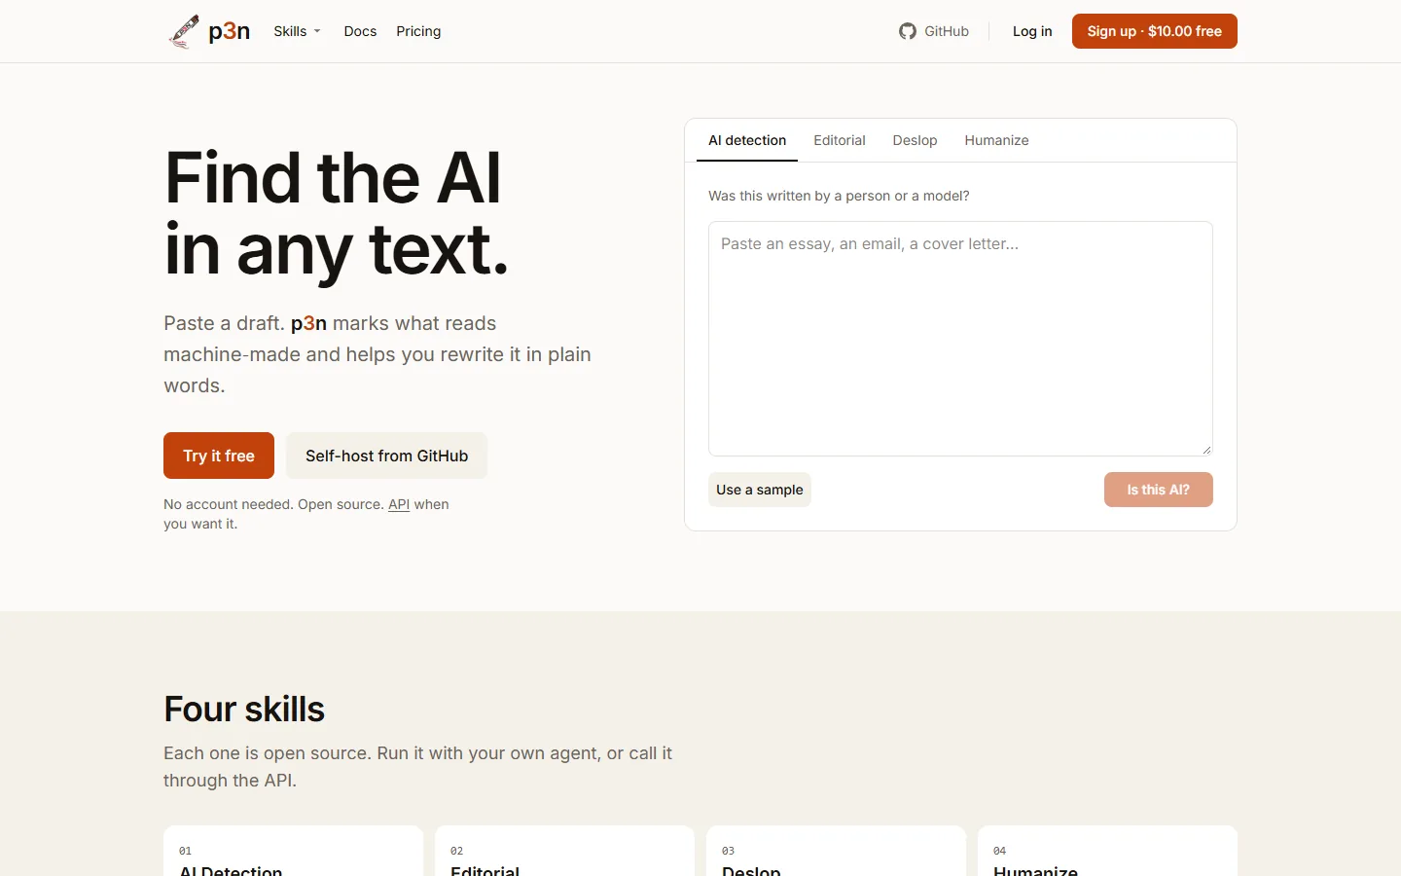1401x876 pixels.
Task: Focus the paste-an-essay text area
Action: coord(960,339)
